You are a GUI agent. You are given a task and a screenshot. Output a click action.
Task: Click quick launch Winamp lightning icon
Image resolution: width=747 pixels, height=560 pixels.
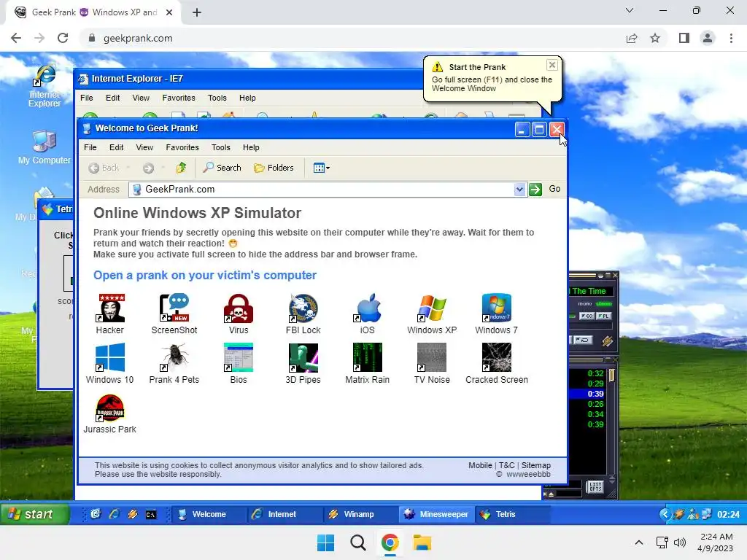pyautogui.click(x=133, y=514)
